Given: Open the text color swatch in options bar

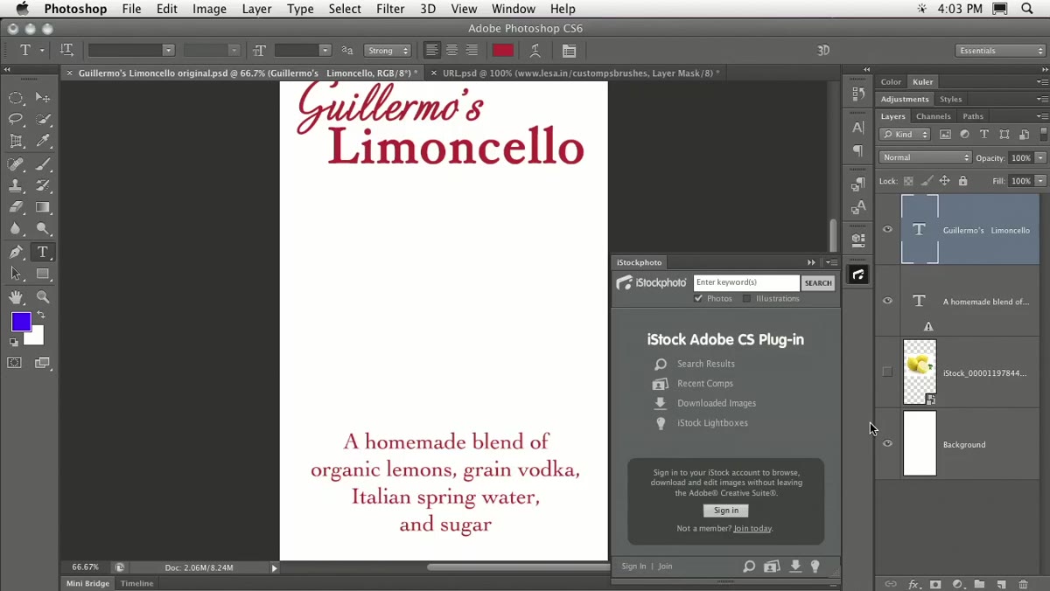Looking at the screenshot, I should pos(503,51).
